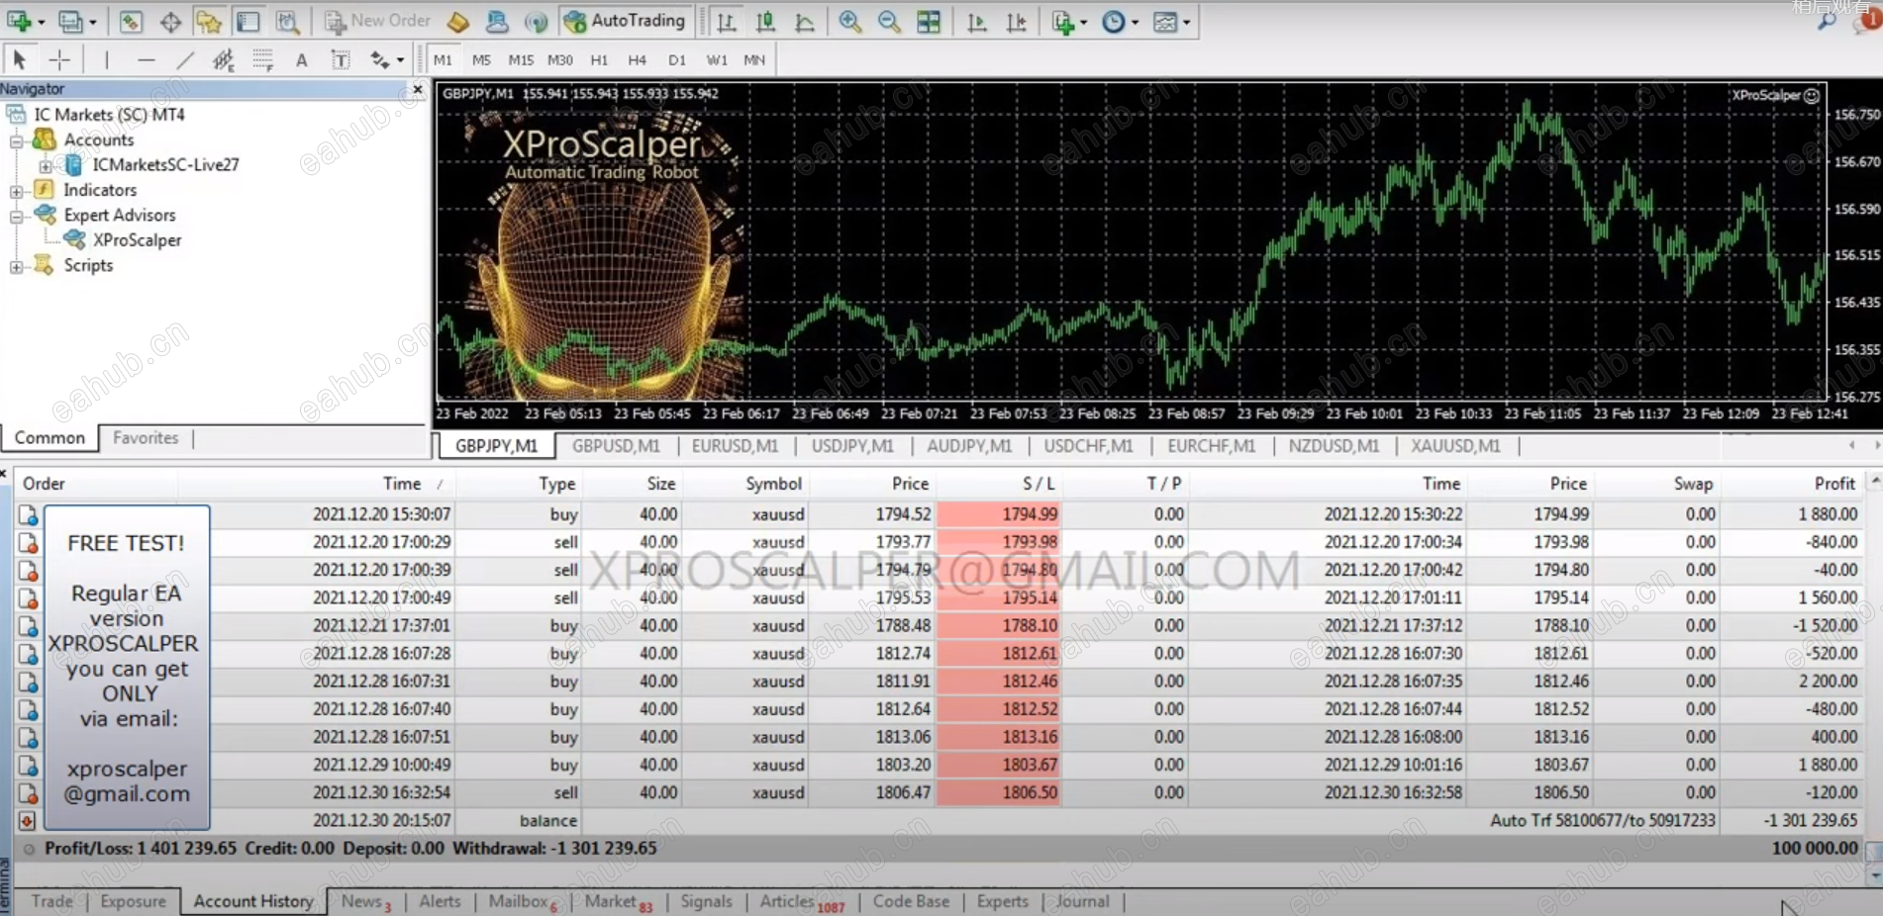Screen dimensions: 1883x916
Task: Close the Navigator panel
Action: coord(418,89)
